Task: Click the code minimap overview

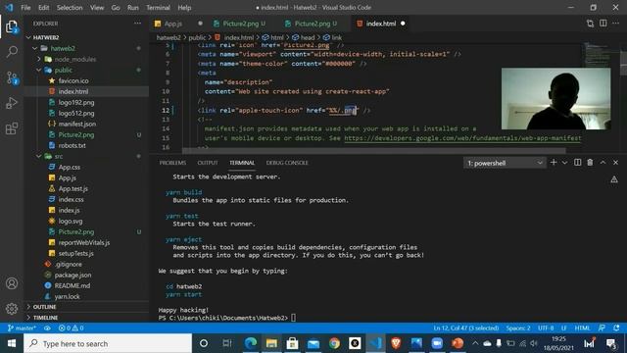Action: (x=597, y=54)
